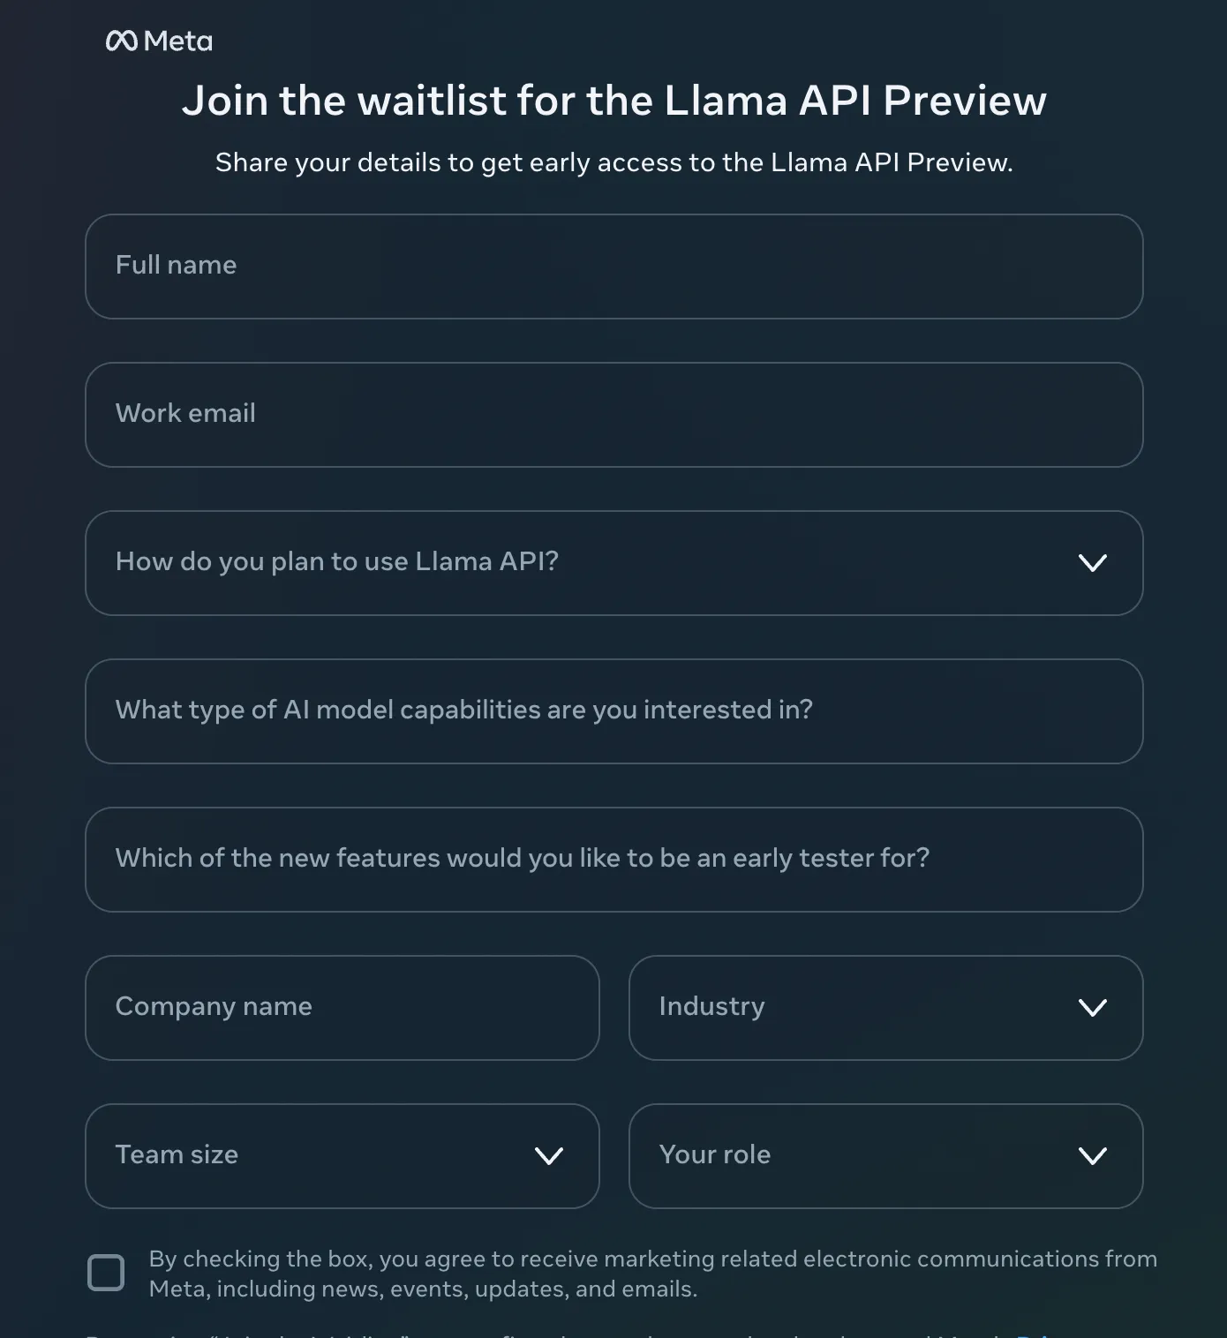Click the Your role chevron arrow

tap(1092, 1156)
